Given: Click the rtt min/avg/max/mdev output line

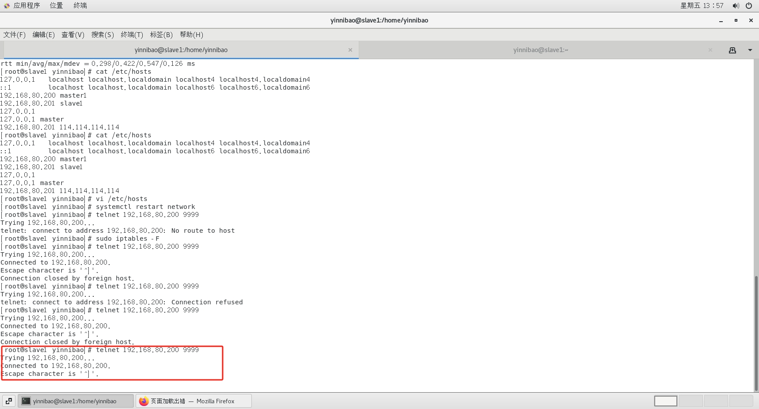Looking at the screenshot, I should 98,64.
